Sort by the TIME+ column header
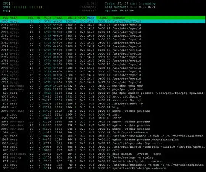Image resolution: width=206 pixels, height=172 pixels. [104, 18]
